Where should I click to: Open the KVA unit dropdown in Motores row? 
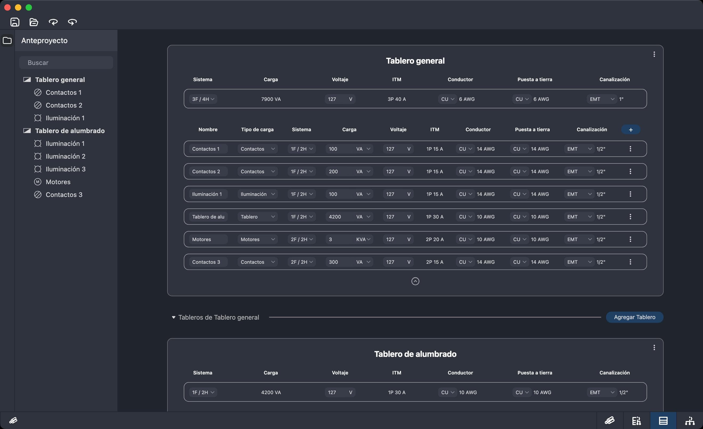(363, 239)
